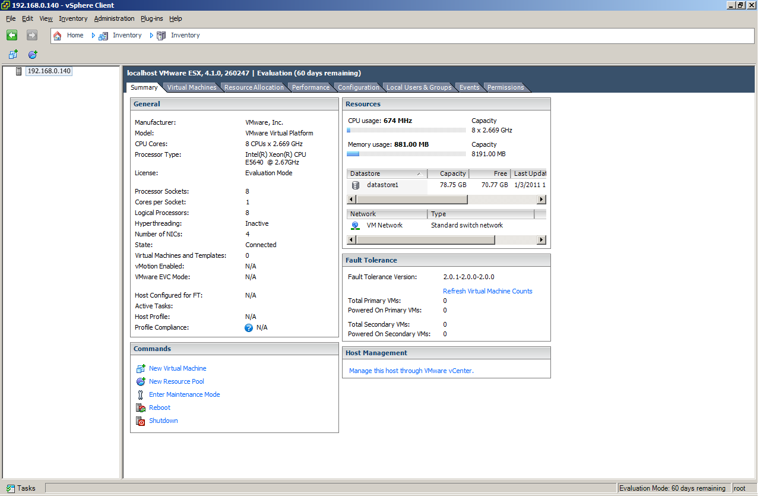760x496 pixels.
Task: Click the Memory usage progress bar
Action: [x=405, y=154]
